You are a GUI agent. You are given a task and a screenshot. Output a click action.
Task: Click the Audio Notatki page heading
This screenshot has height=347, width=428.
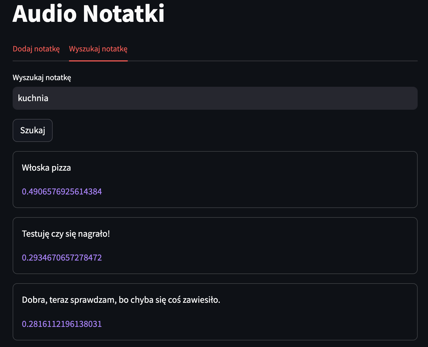coord(89,13)
